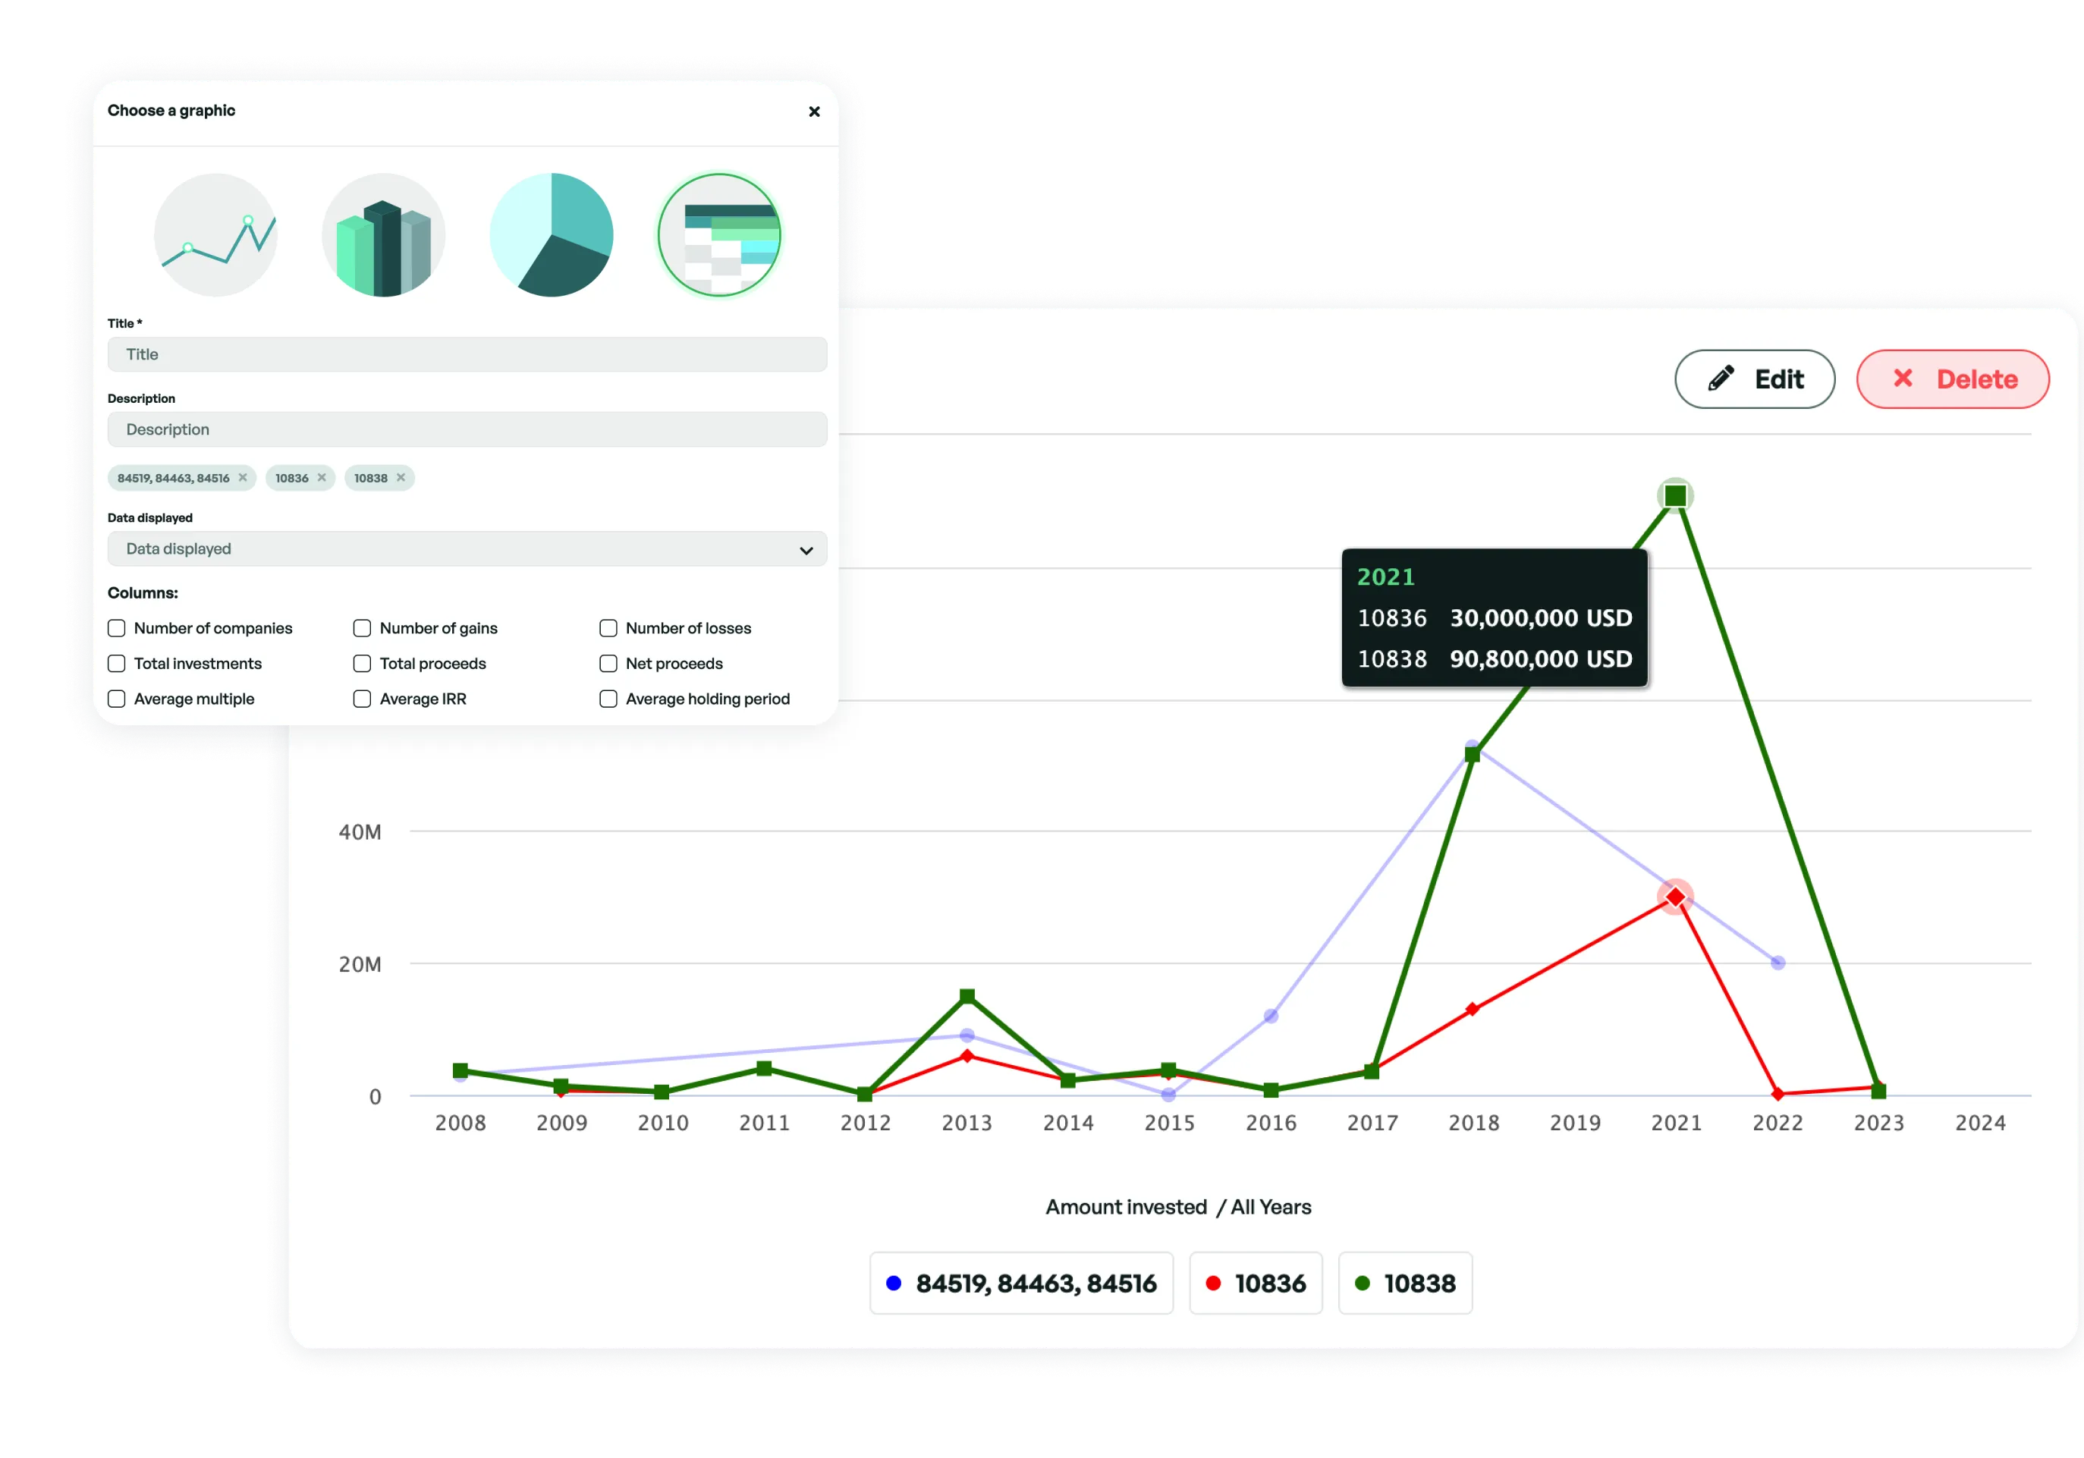Image resolution: width=2084 pixels, height=1458 pixels.
Task: Remove the 10836 tag chip
Action: click(x=324, y=477)
